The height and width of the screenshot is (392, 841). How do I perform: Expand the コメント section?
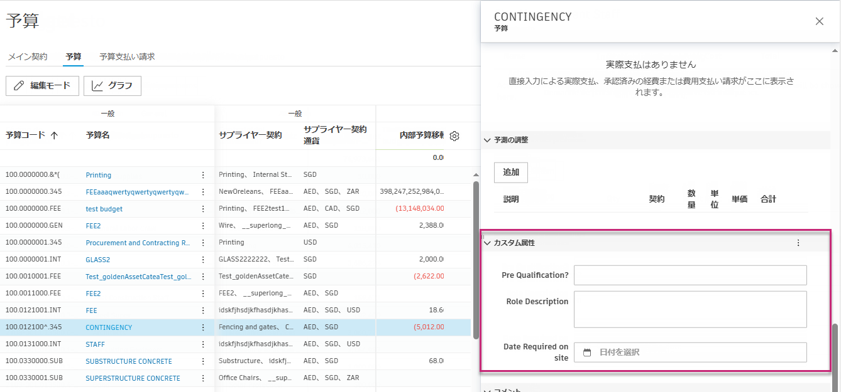click(488, 389)
